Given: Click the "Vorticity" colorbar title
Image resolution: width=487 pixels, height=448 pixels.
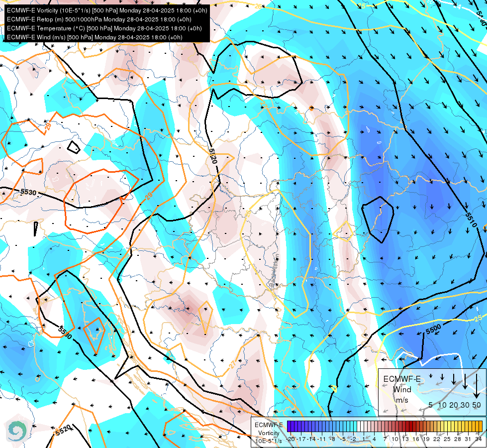Looking at the screenshot, I should pyautogui.click(x=269, y=433).
